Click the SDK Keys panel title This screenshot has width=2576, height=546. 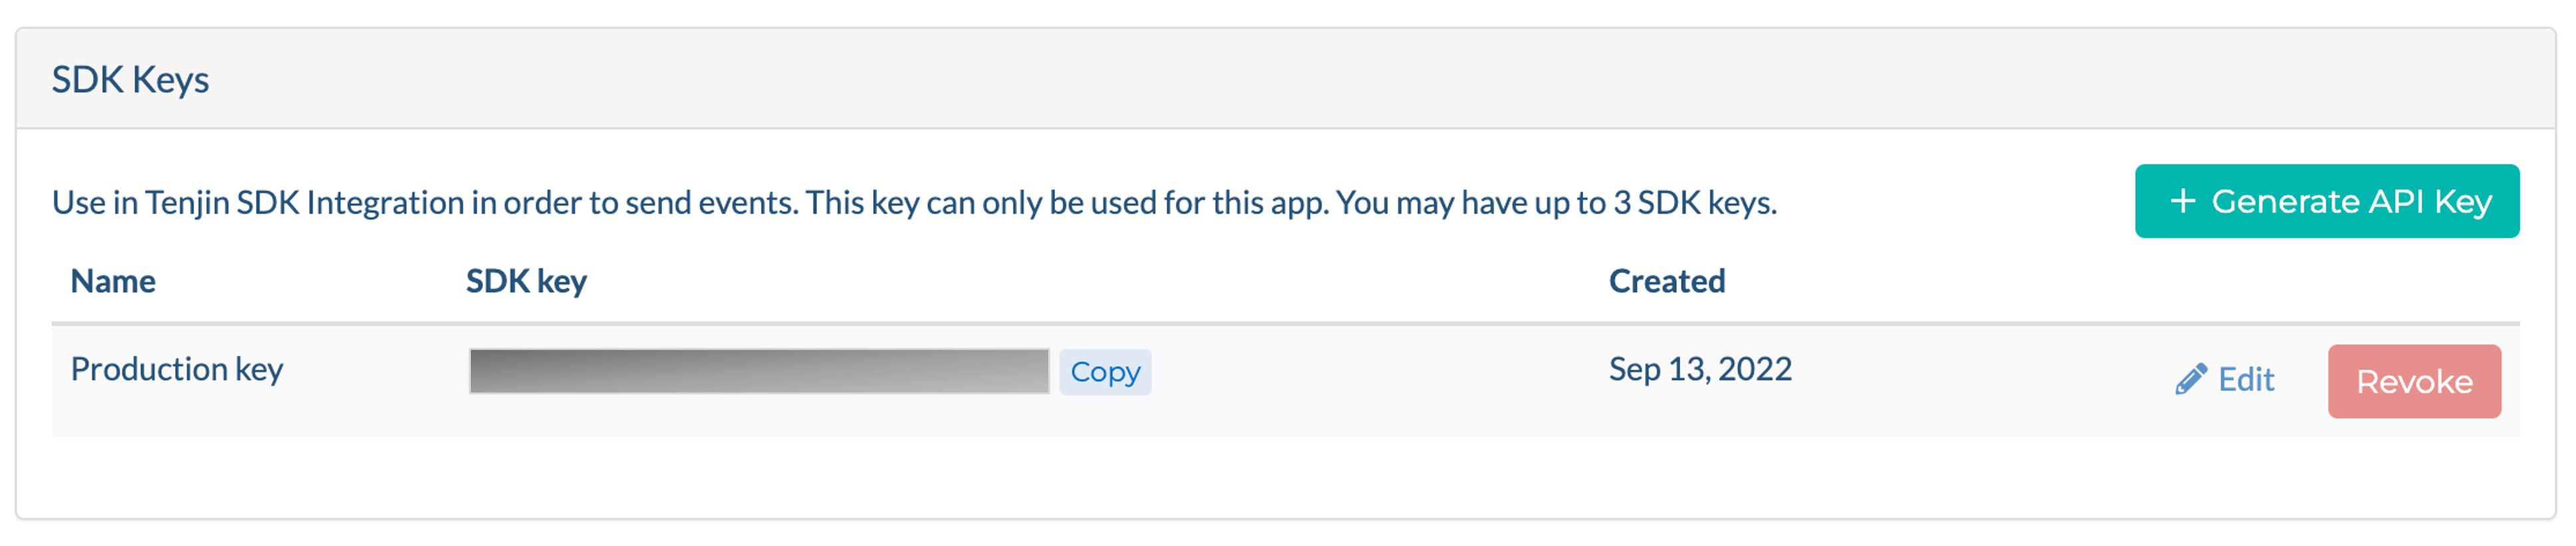[130, 79]
